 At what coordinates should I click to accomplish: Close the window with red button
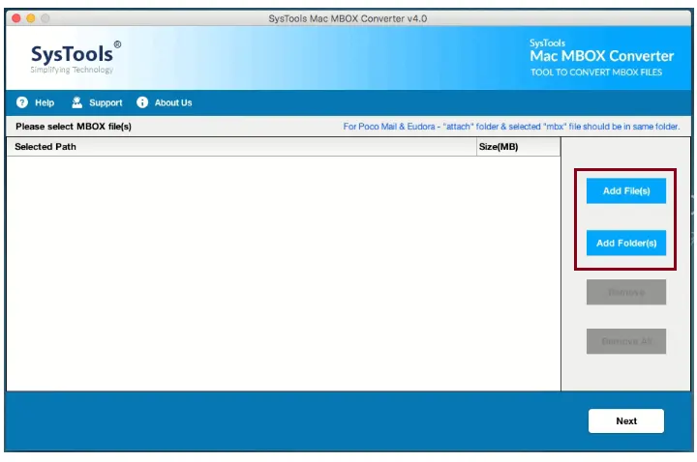pos(16,18)
